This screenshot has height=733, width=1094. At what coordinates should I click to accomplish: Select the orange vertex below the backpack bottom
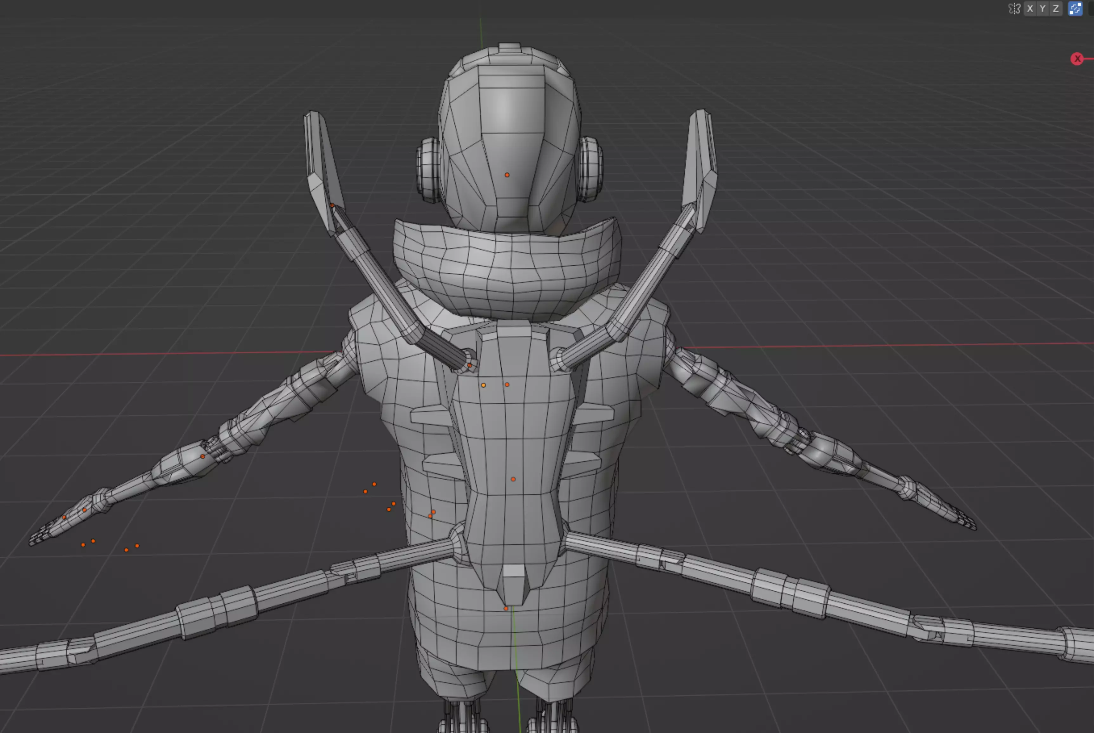click(x=506, y=609)
